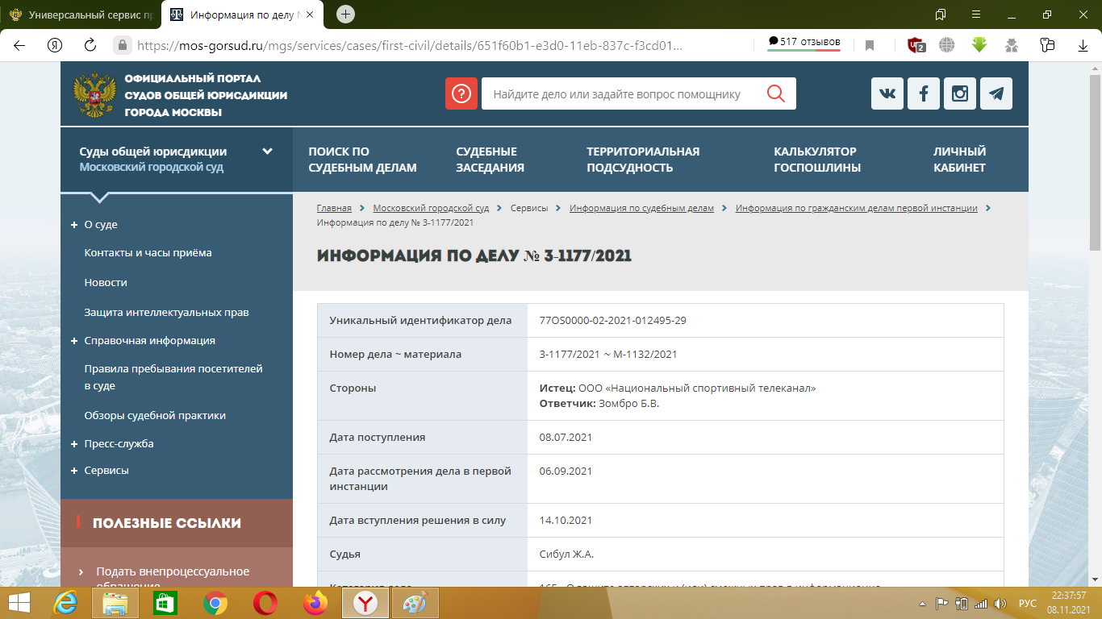
Task: Open ЛИЧНЫЙ КАБИНЕТ menu item
Action: [959, 160]
